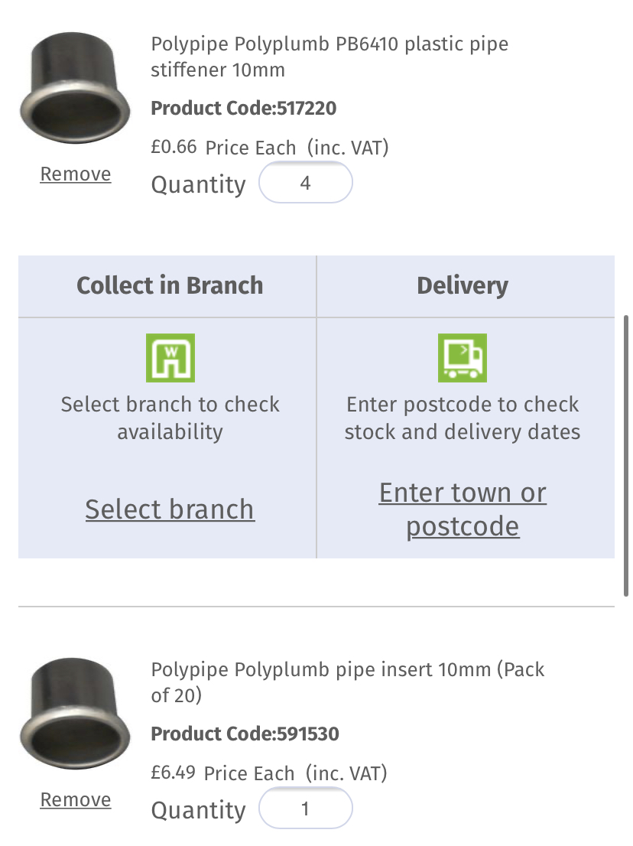Choose the Collect in Branch heading

[170, 286]
